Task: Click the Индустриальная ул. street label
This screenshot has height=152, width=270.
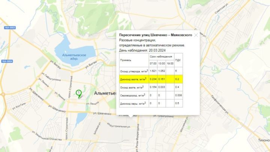Action: [118, 125]
